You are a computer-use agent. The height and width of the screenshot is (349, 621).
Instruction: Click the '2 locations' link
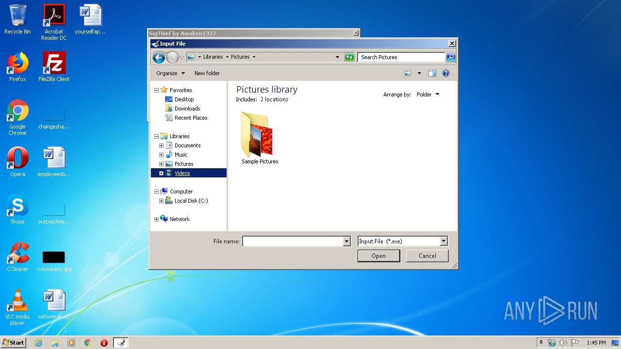click(x=274, y=99)
